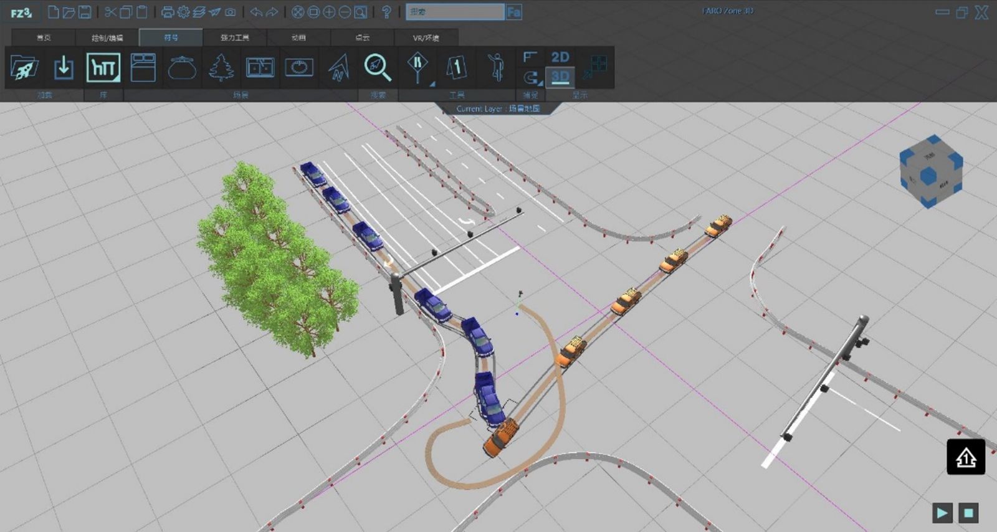
Task: Copy selection with the duplicate pages icon
Action: tap(126, 12)
